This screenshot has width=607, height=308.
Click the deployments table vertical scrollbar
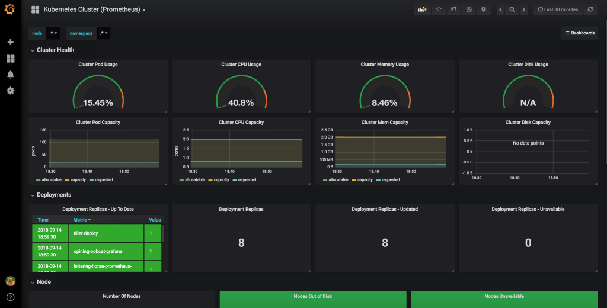tap(162, 234)
